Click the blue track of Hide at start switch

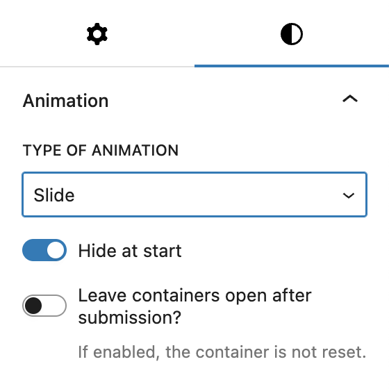click(x=33, y=250)
